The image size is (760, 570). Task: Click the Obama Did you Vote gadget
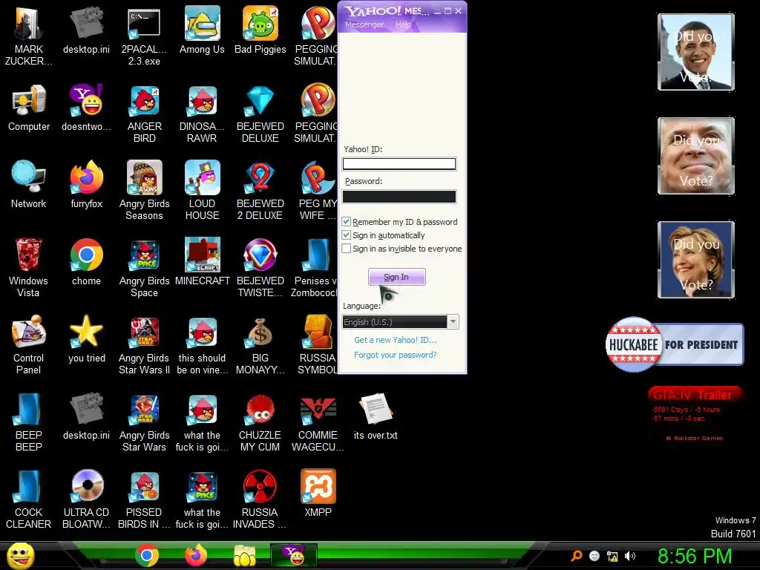pos(695,52)
